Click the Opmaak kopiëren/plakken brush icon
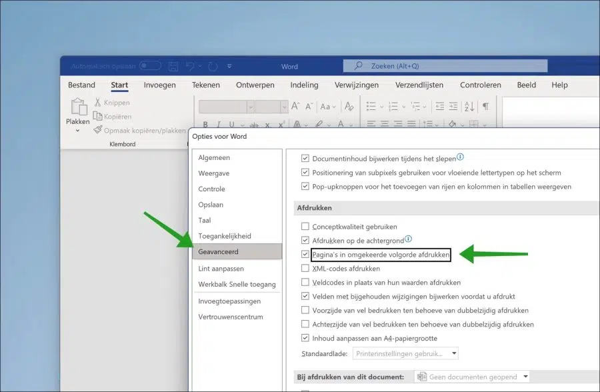Viewport: 600px width, 392px height. point(98,130)
